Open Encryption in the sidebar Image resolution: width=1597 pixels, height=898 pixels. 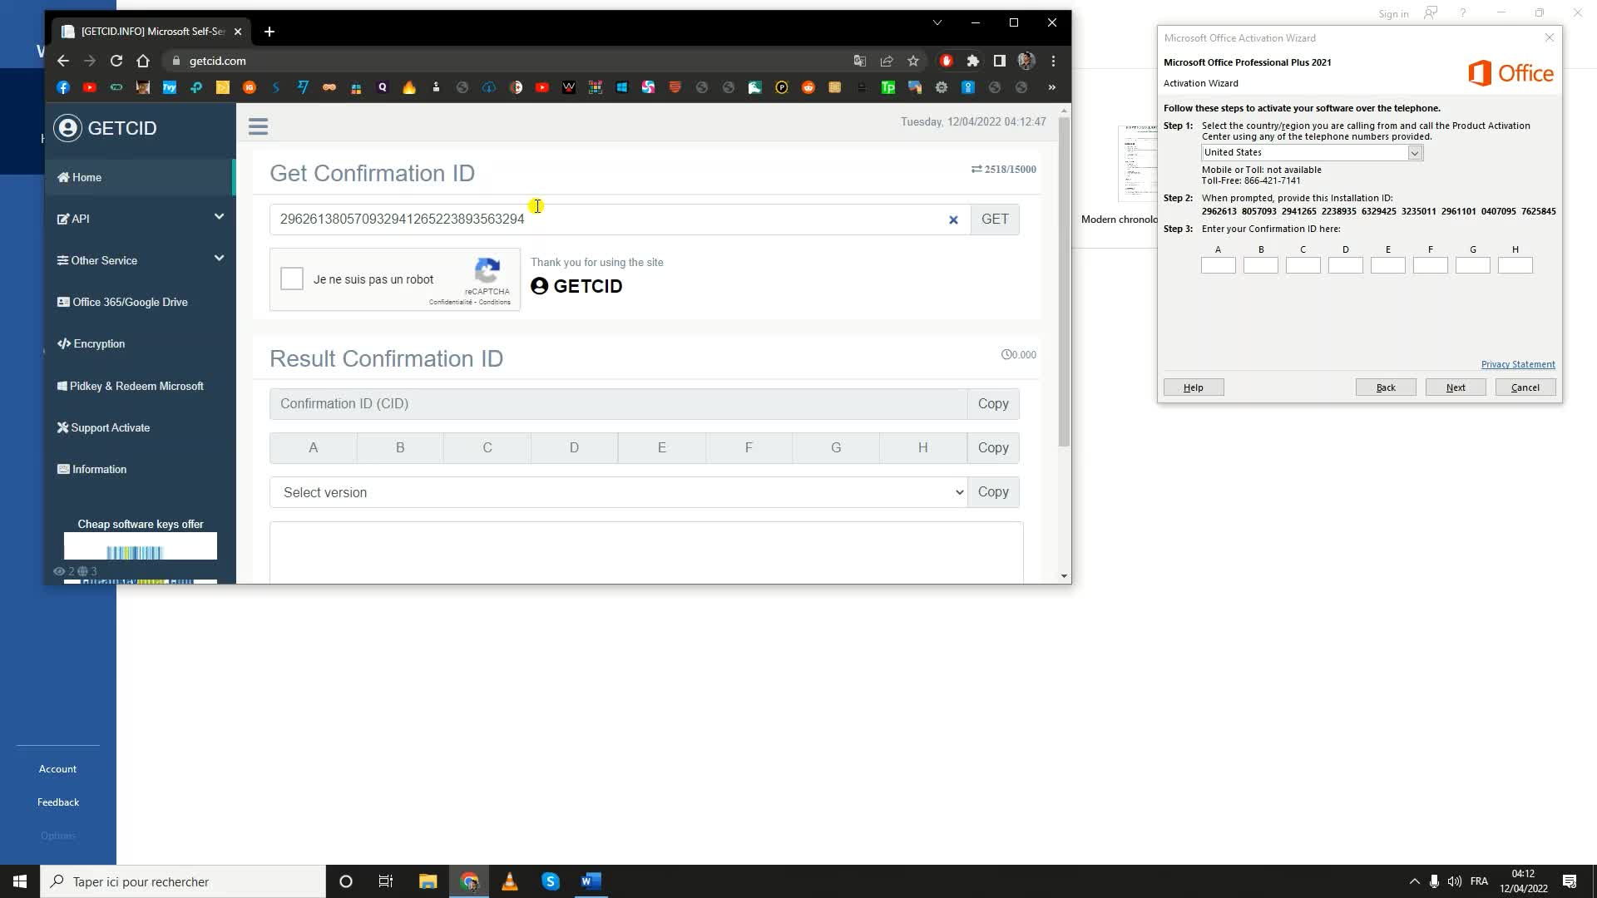click(x=98, y=343)
